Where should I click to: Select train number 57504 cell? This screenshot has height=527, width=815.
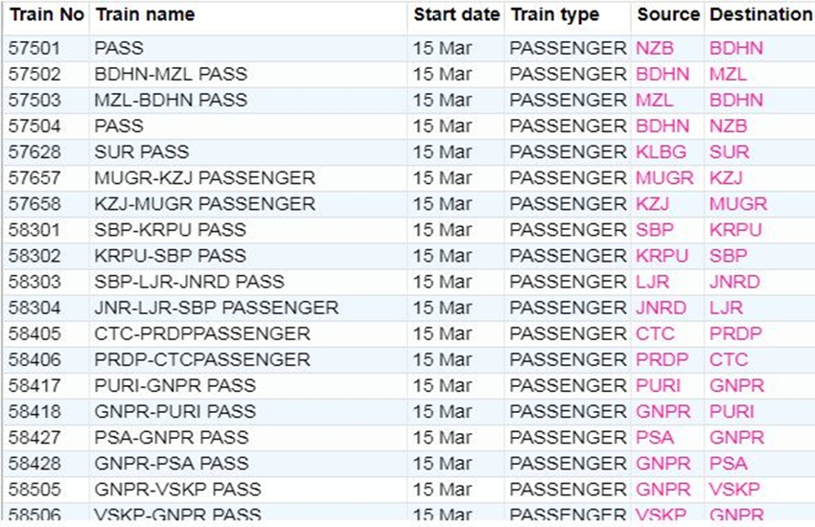tap(34, 126)
